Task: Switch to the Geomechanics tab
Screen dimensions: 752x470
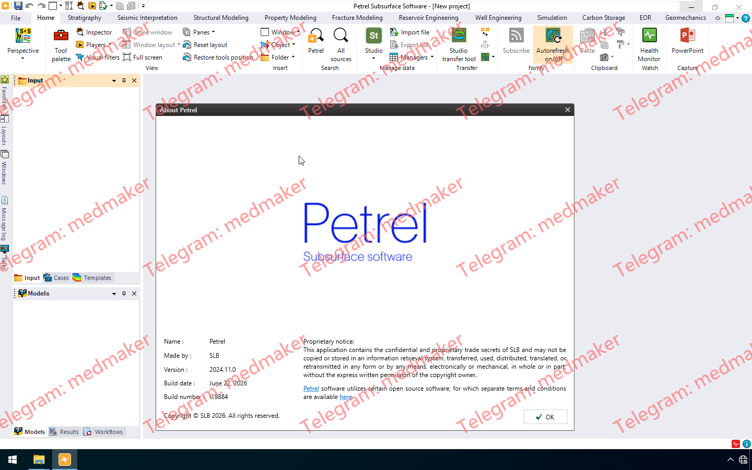Action: pyautogui.click(x=686, y=18)
